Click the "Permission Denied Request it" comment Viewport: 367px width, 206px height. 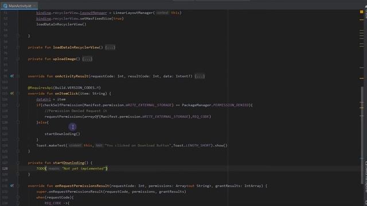[76, 110]
